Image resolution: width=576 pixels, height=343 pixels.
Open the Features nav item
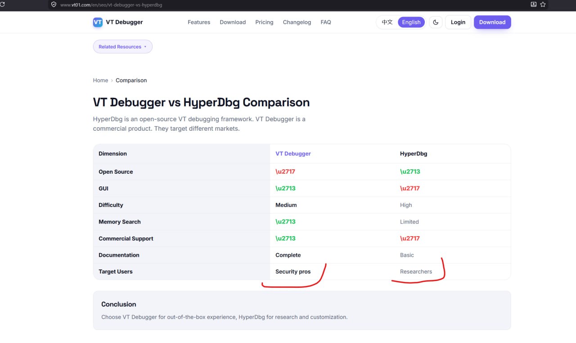coord(199,22)
